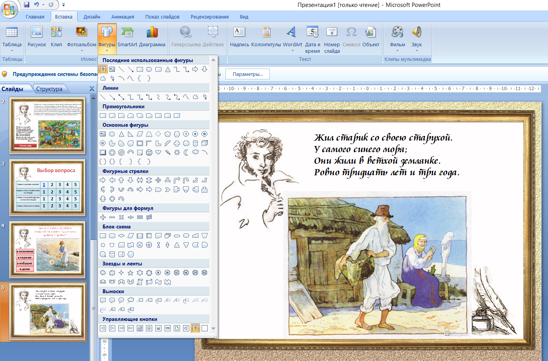This screenshot has height=361, width=548.
Task: Pick the Help action button in Управляющие кнопки
Action: pos(195,328)
